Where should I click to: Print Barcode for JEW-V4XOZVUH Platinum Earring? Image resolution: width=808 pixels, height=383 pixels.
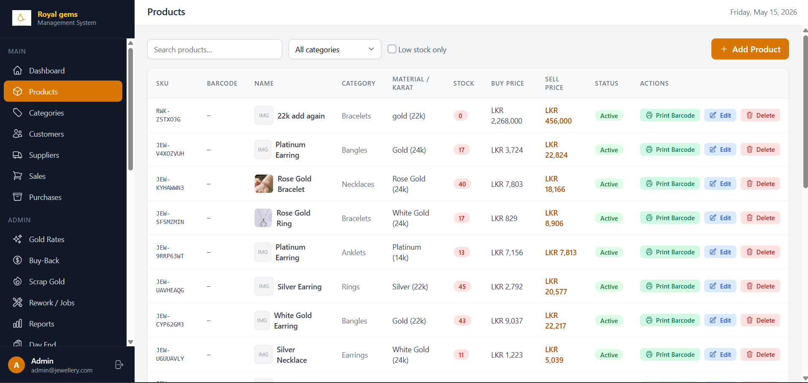[x=670, y=149]
